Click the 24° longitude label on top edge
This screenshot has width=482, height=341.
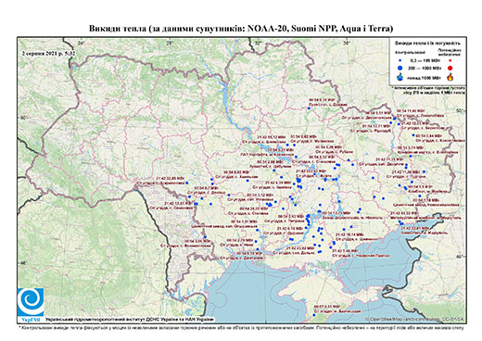81,44
